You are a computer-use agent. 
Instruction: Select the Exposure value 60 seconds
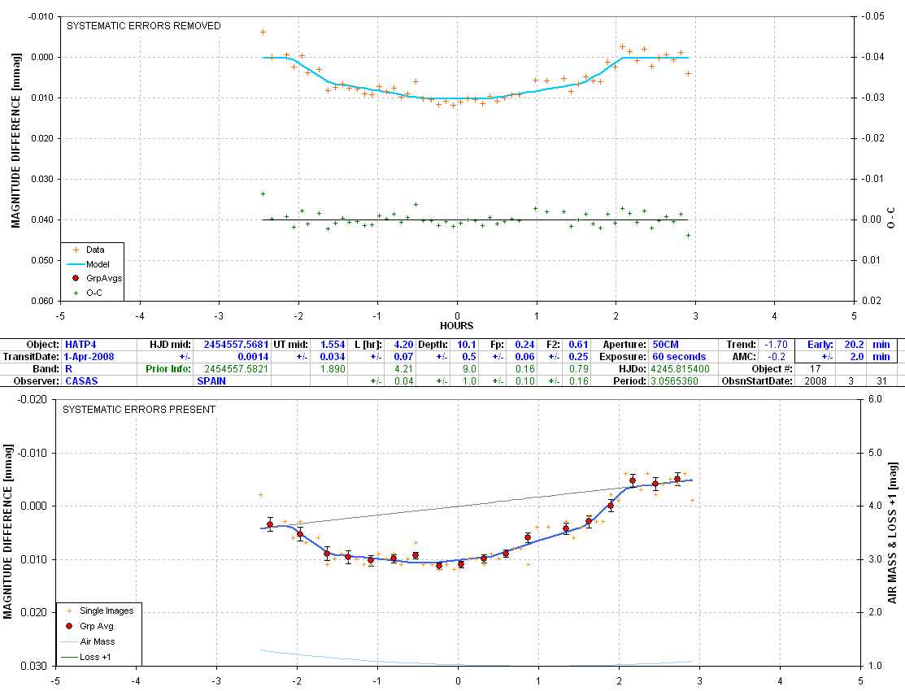coord(679,357)
